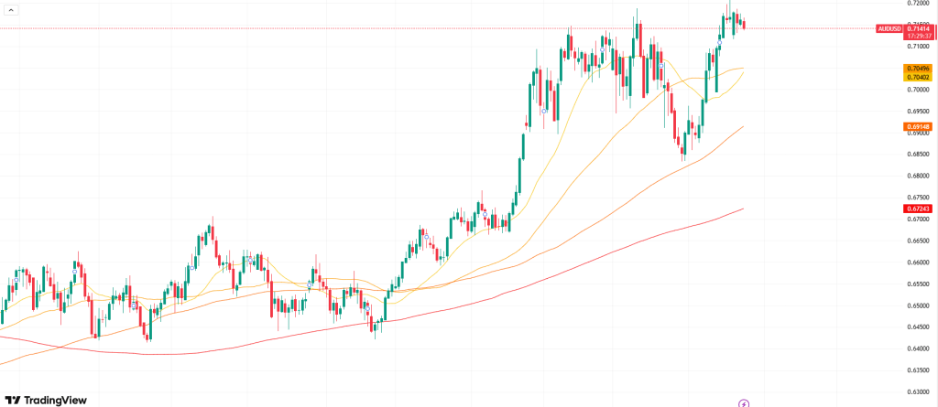The image size is (938, 407).
Task: Click the 0.71414 current price tag
Action: [920, 29]
